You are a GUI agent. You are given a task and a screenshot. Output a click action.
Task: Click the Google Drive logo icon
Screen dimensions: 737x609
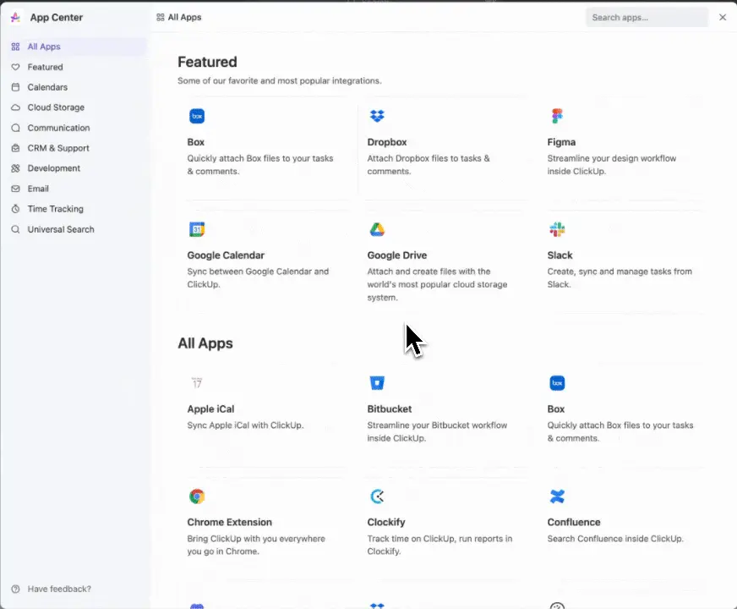377,229
